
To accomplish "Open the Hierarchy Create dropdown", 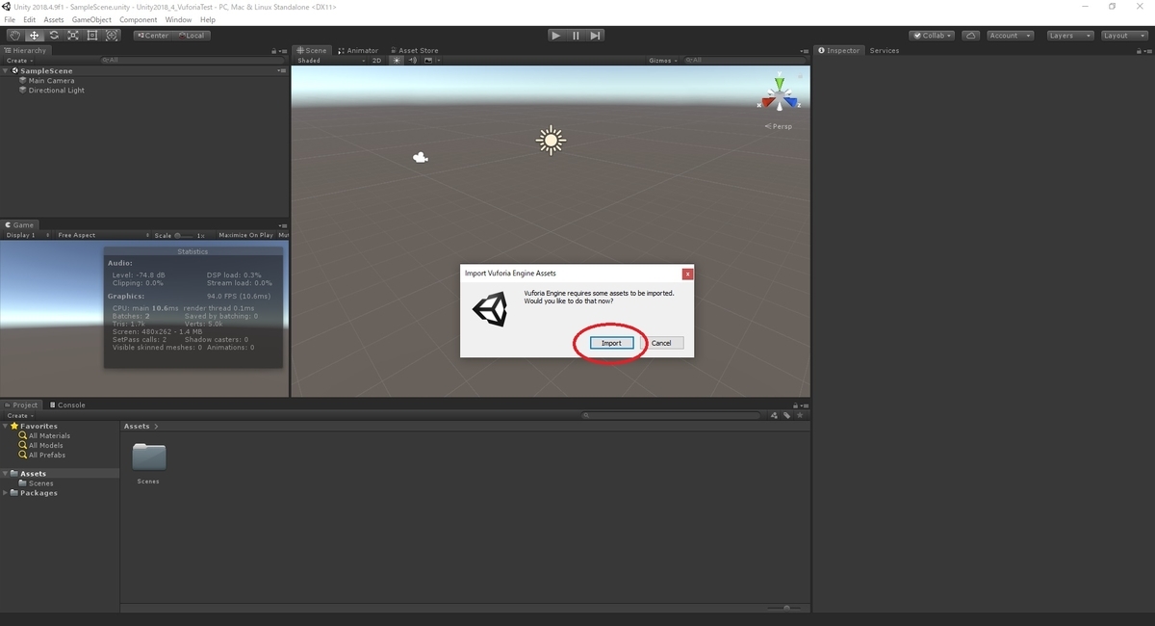I will [19, 60].
